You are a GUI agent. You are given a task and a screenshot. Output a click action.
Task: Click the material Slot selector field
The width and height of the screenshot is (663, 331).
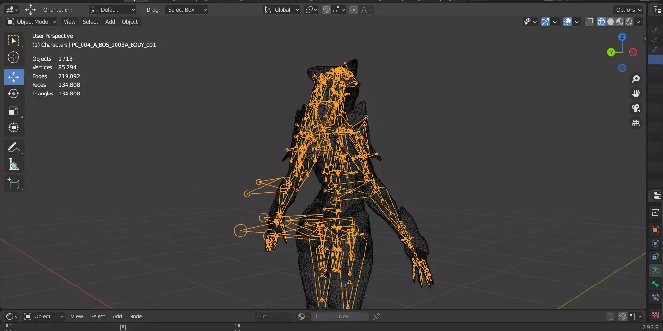(275, 316)
